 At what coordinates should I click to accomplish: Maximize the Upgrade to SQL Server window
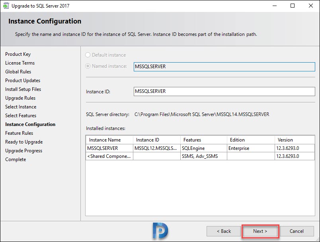pyautogui.click(x=293, y=6)
